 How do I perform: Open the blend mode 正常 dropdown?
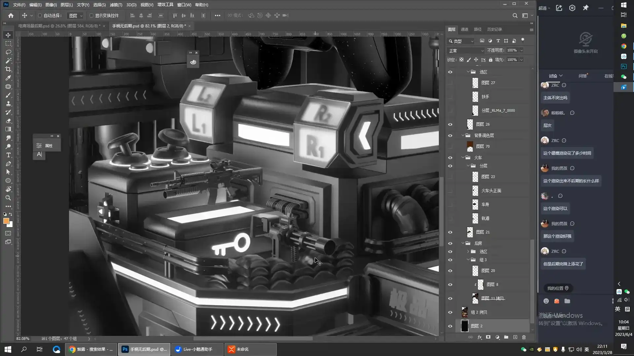tap(466, 50)
